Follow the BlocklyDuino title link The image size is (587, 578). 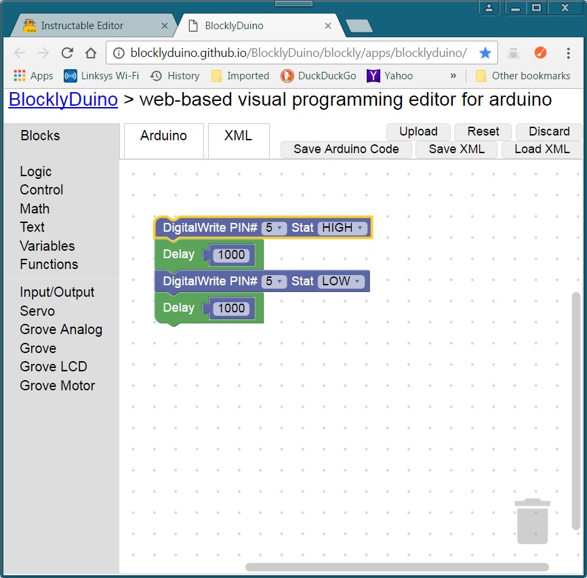click(x=63, y=100)
